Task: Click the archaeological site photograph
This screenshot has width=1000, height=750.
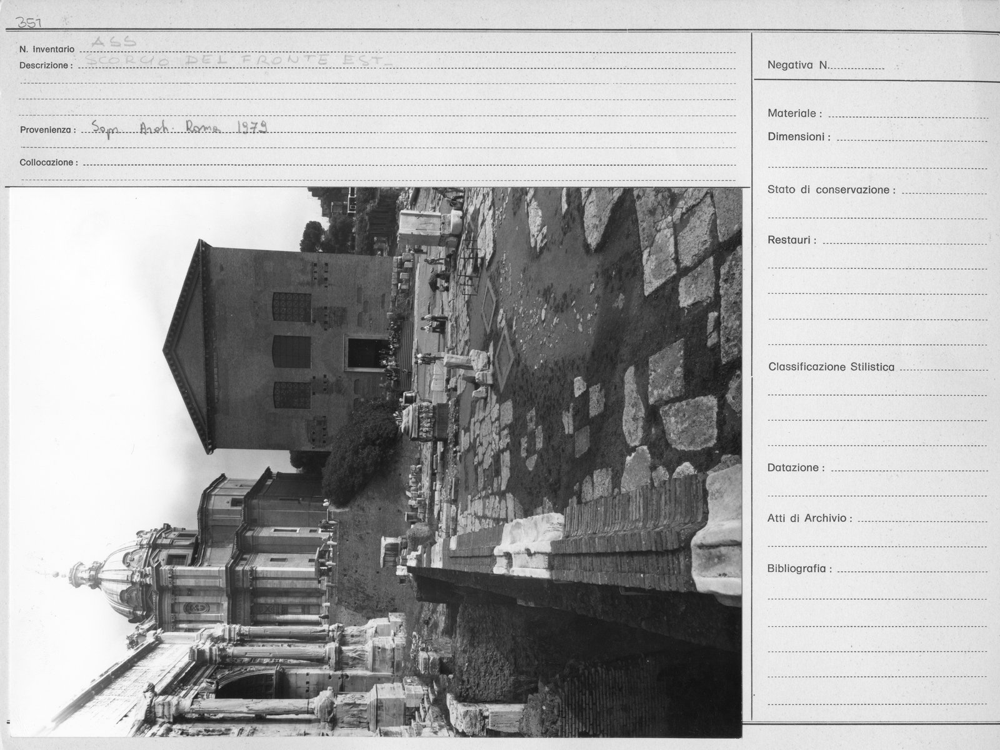Action: tap(376, 462)
